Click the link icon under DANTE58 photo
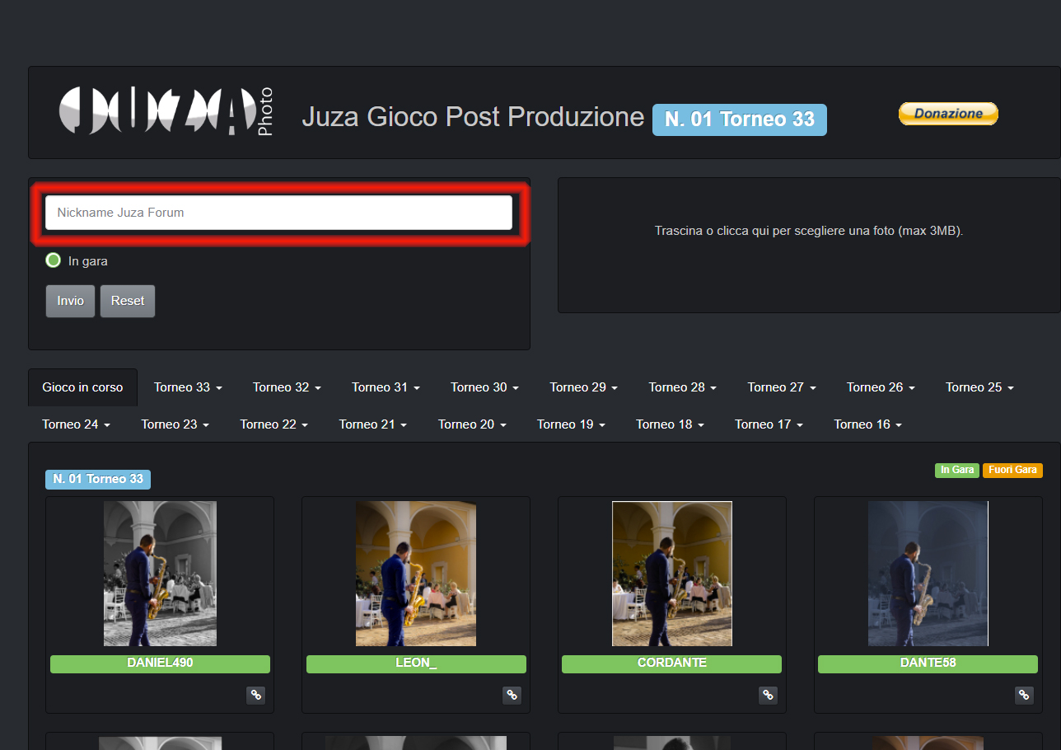This screenshot has width=1061, height=750. [x=1024, y=695]
